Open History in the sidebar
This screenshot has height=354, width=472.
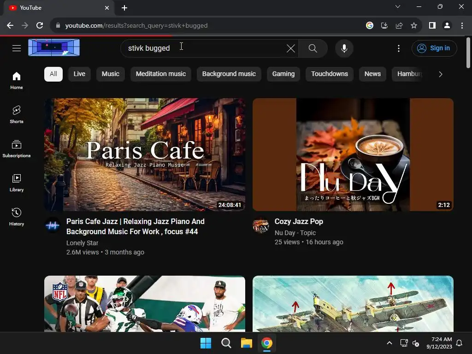pos(17,217)
